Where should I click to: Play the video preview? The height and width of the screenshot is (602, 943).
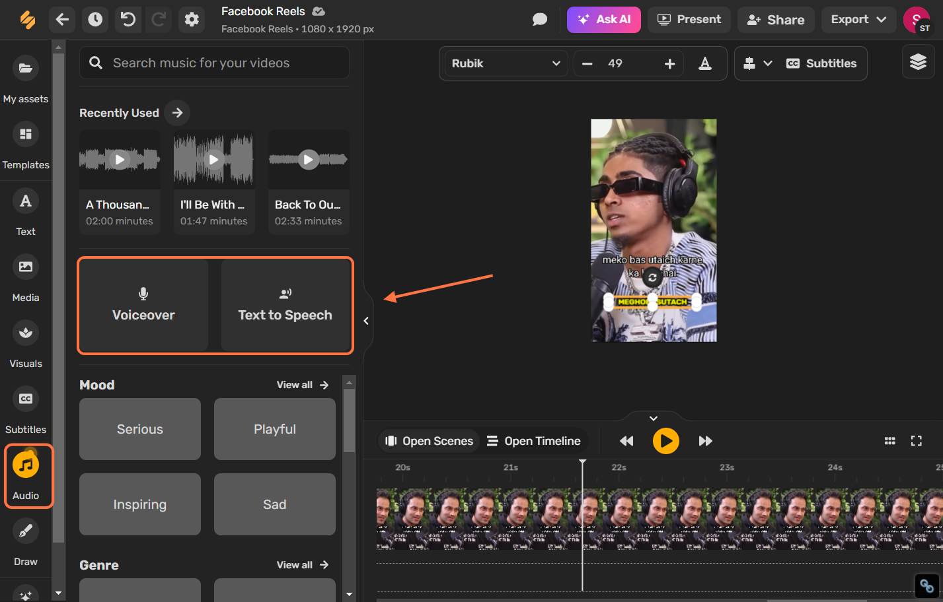click(x=666, y=441)
